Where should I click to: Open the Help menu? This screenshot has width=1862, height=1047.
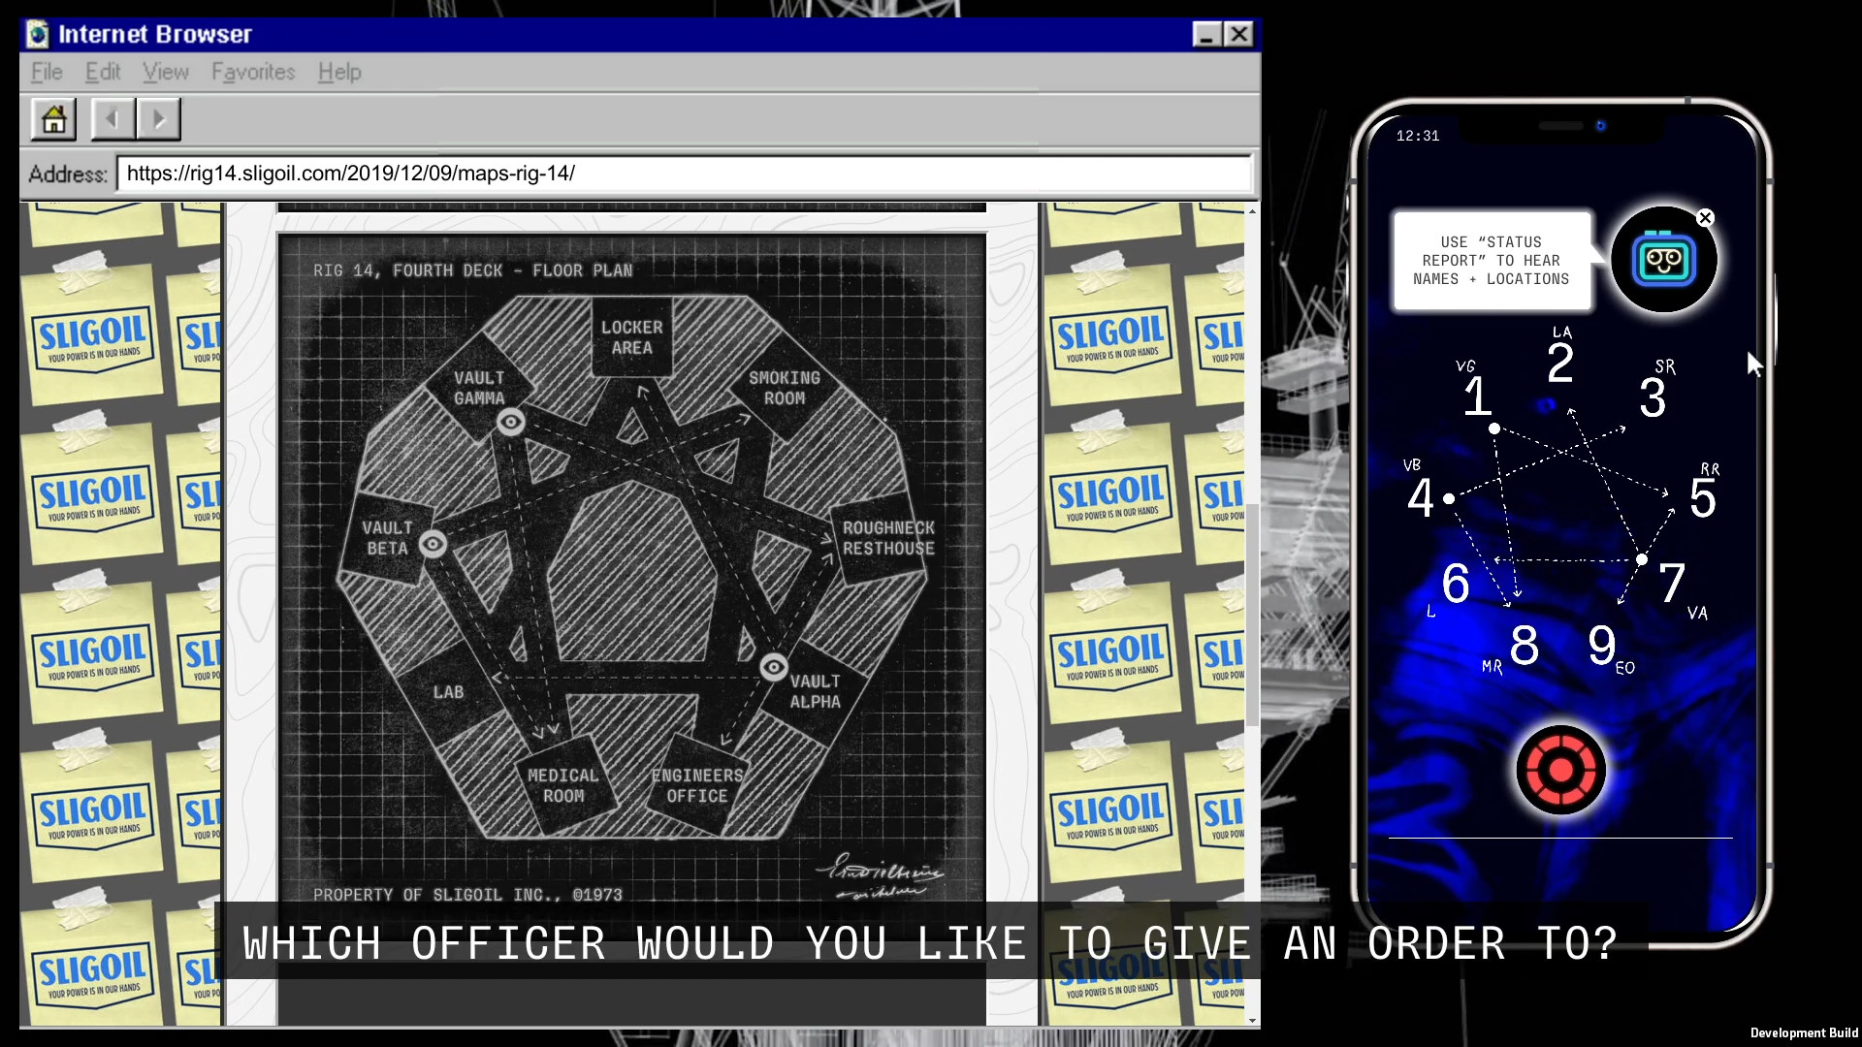339,72
